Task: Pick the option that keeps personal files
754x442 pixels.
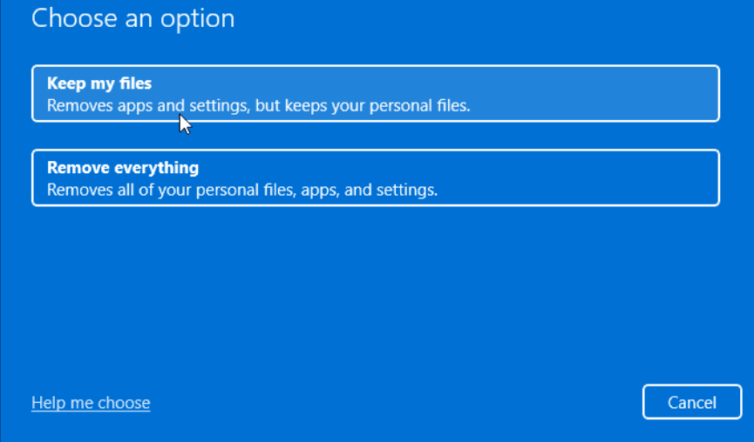Action: coord(375,94)
